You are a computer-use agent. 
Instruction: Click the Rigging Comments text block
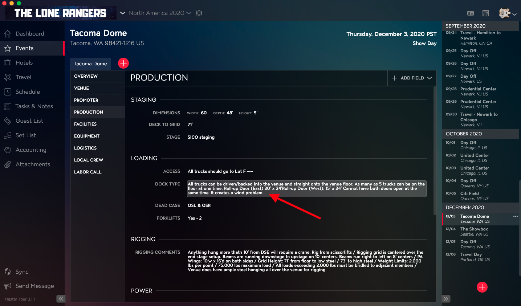[x=306, y=261]
